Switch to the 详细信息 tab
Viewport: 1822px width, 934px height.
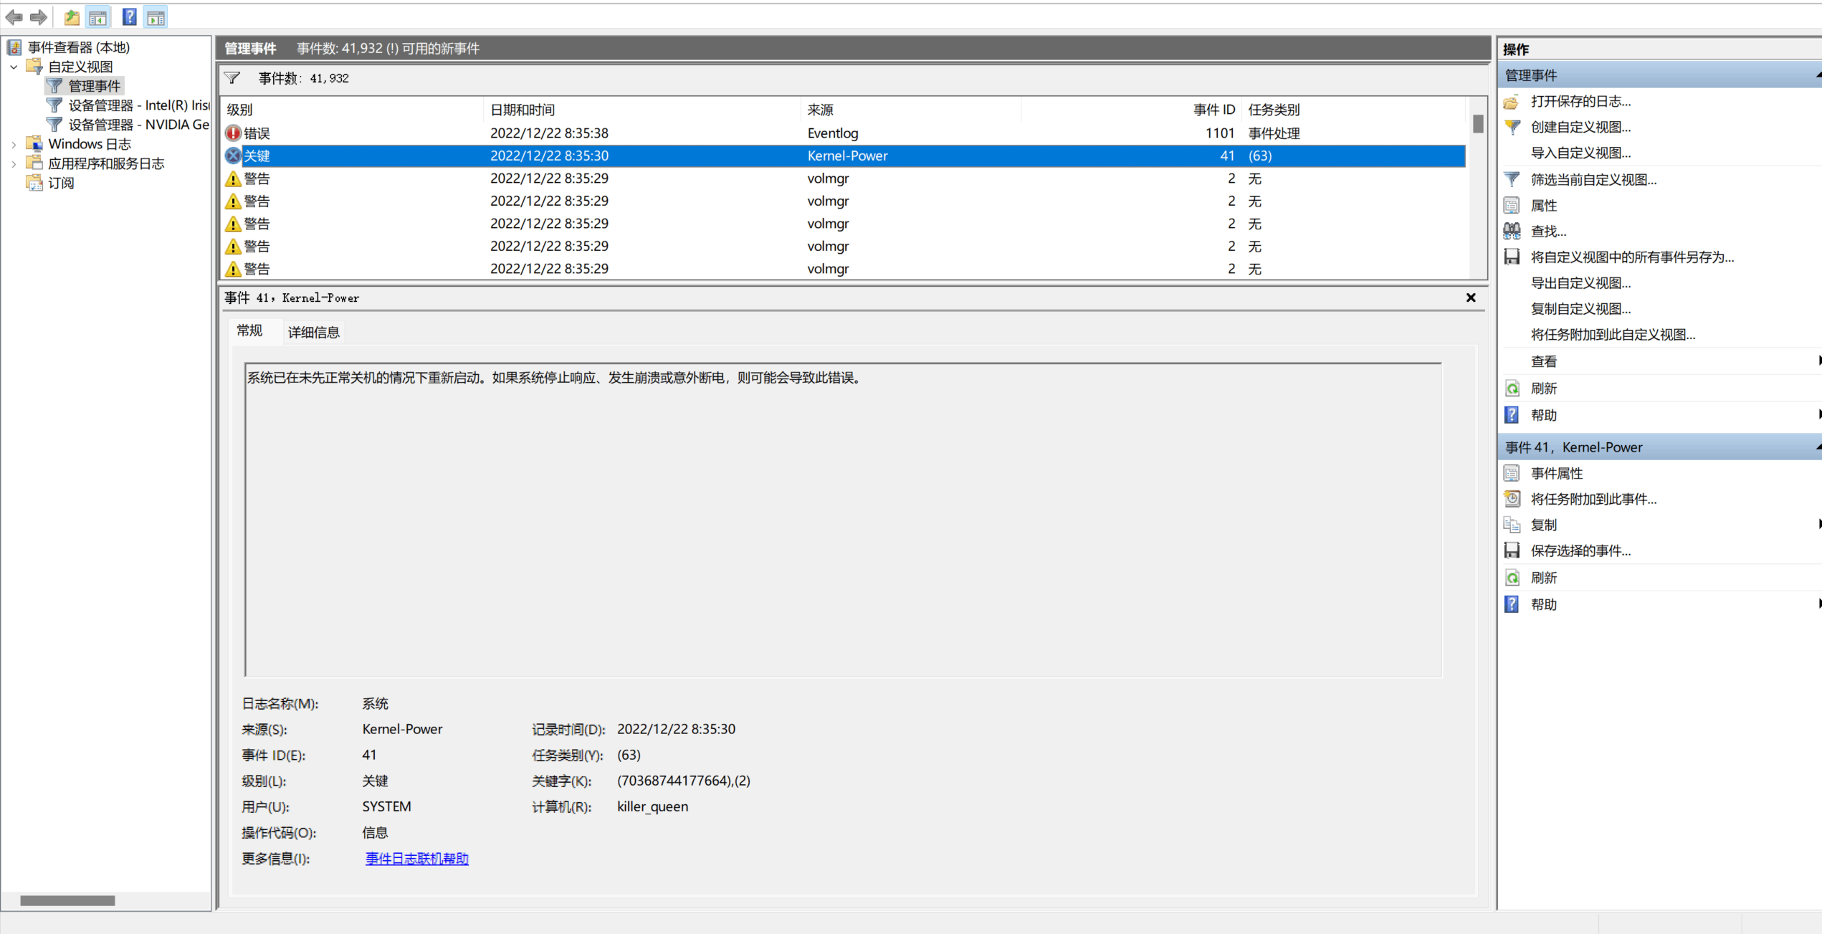313,332
